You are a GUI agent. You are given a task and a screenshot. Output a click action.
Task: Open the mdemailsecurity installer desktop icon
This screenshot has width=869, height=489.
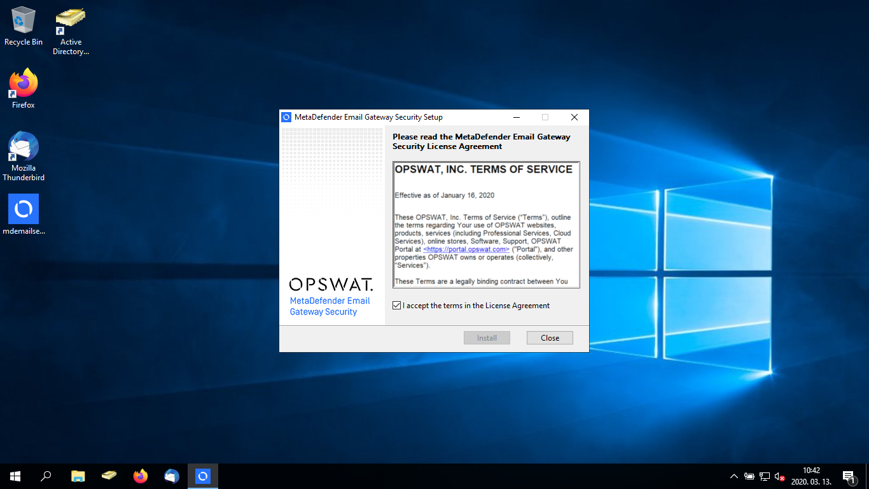point(24,209)
